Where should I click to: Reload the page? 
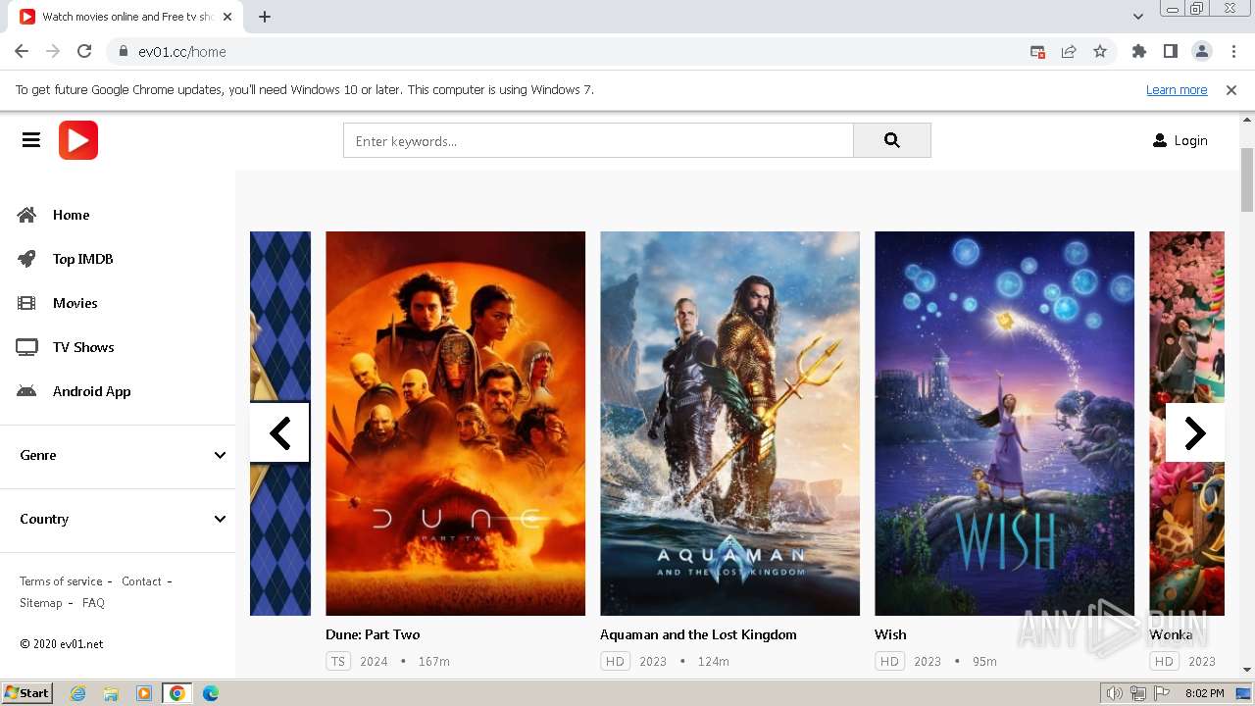(84, 51)
